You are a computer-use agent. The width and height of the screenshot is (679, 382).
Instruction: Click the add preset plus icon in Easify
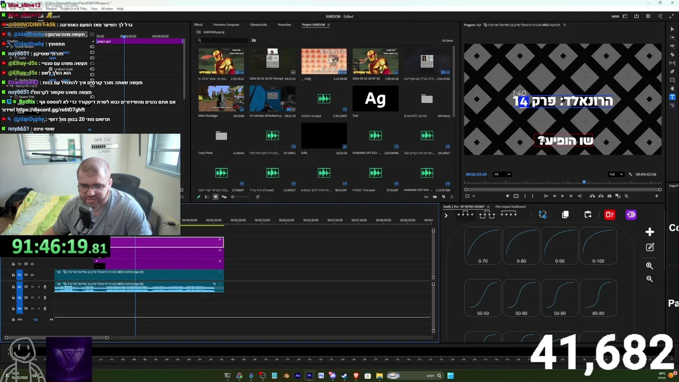(x=650, y=232)
